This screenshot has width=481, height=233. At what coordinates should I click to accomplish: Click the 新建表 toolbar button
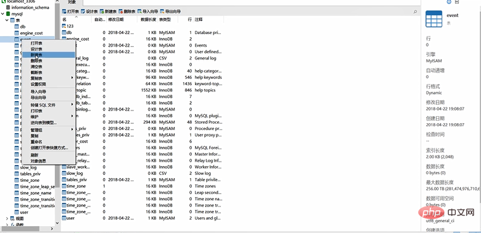click(x=108, y=11)
